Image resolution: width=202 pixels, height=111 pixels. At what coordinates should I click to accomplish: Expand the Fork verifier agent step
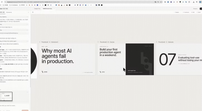pyautogui.click(x=14, y=41)
